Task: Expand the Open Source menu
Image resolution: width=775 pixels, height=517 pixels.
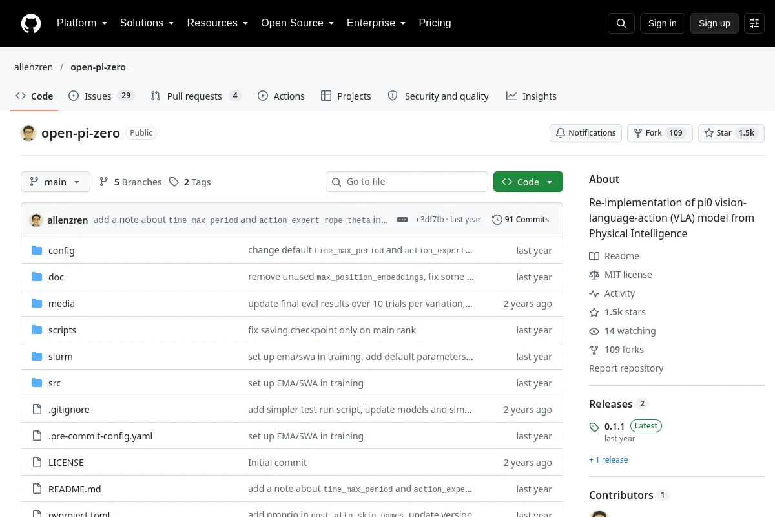Action: click(x=297, y=23)
